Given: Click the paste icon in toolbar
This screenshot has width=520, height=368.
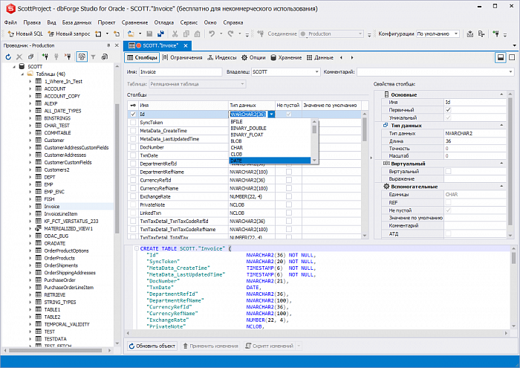Looking at the screenshot, I should click(198, 34).
